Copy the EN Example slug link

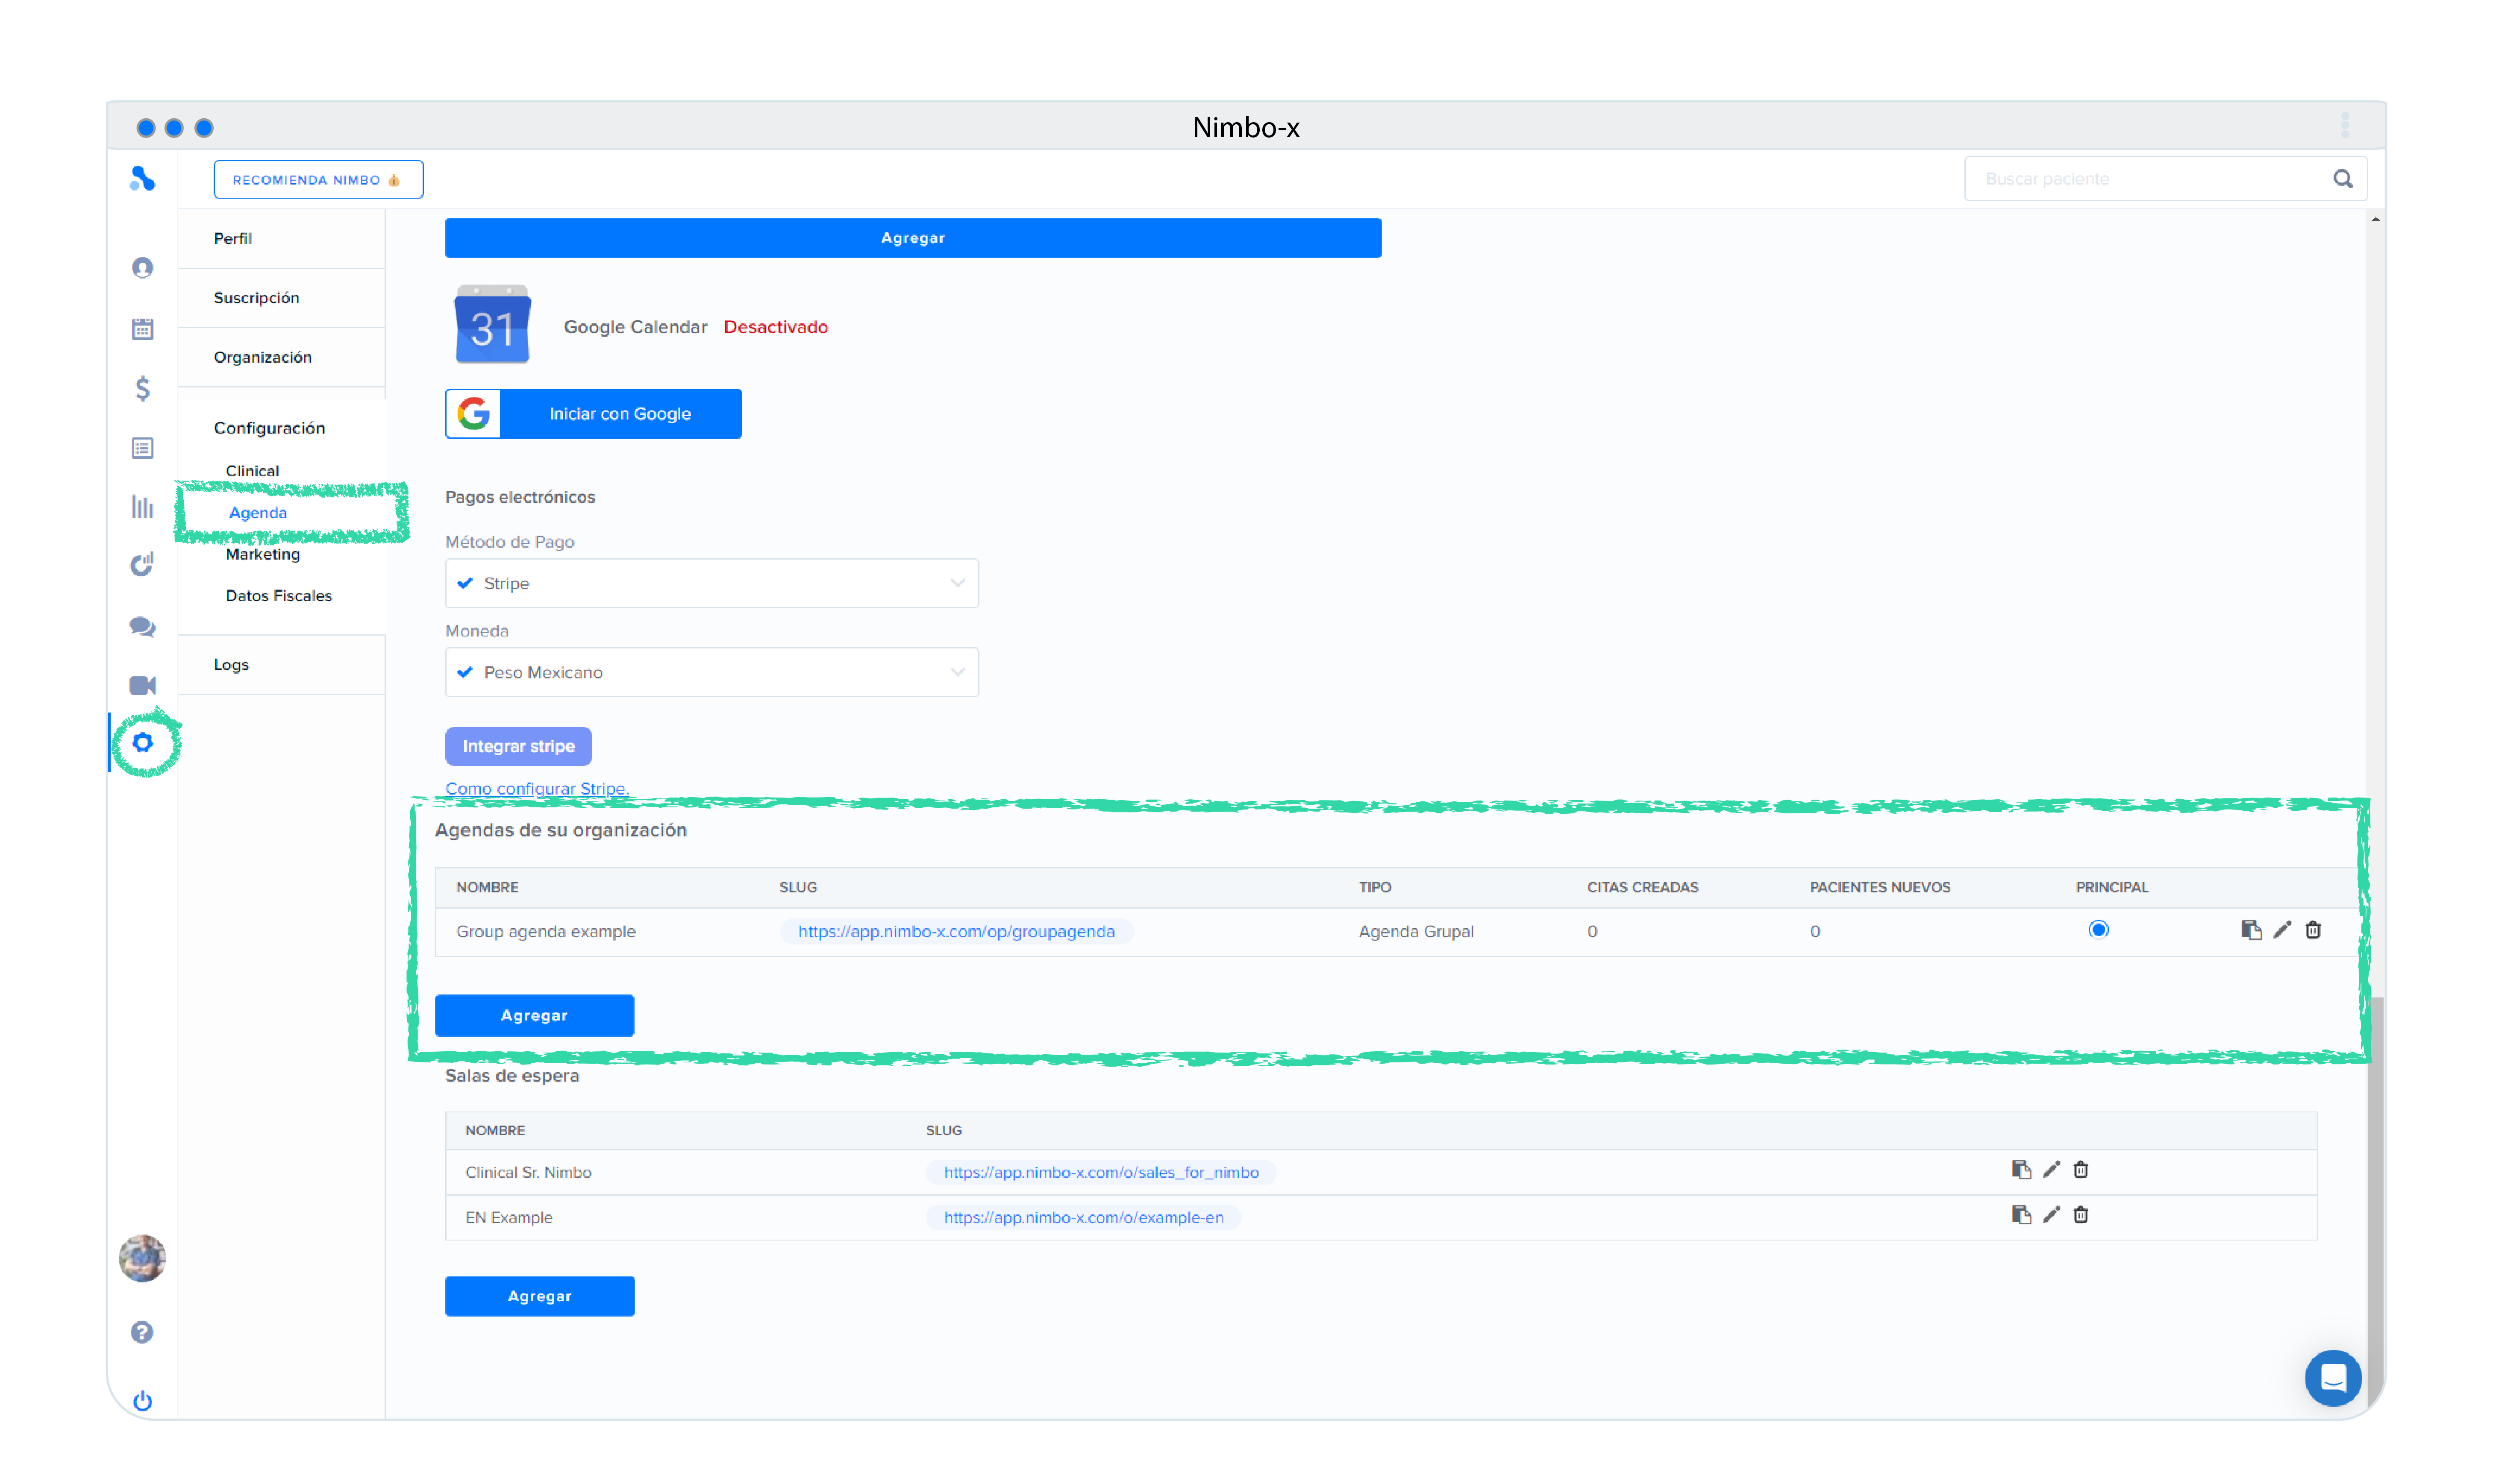coord(2021,1214)
